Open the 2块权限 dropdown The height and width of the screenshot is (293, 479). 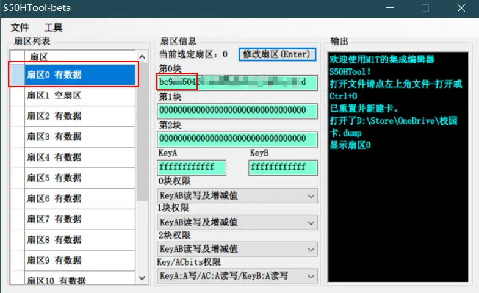[237, 249]
